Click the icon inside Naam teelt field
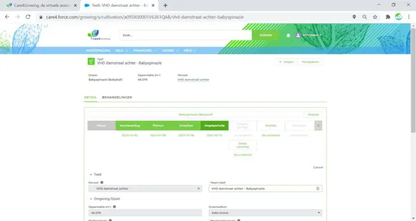This screenshot has height=221, width=416. pyautogui.click(x=317, y=189)
